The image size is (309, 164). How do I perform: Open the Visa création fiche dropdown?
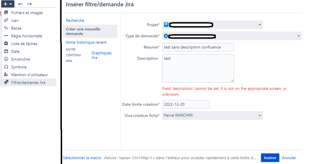pos(212,116)
